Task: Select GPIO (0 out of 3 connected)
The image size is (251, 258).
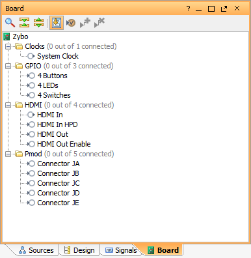Action: tap(69, 66)
